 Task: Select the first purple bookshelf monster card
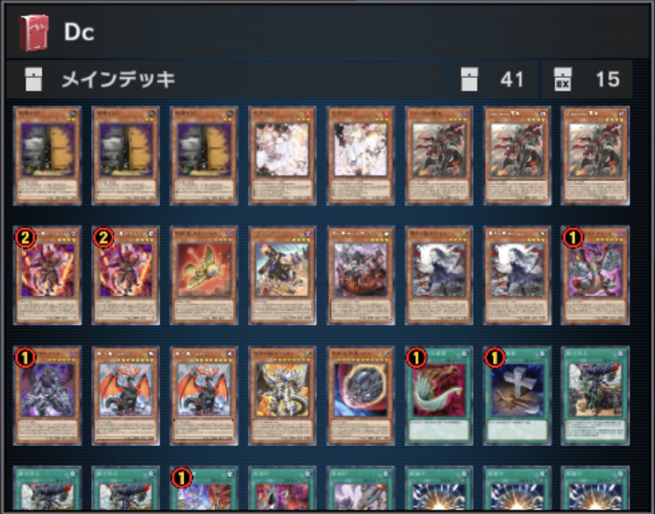[47, 156]
